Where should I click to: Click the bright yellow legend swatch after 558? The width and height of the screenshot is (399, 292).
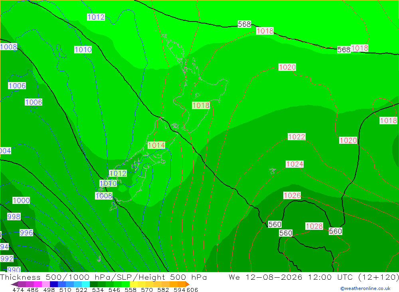(134, 284)
